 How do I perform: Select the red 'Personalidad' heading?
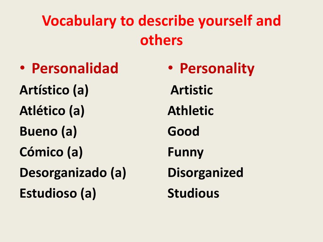pos(75,68)
